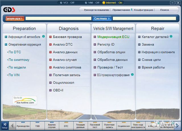The image size is (182, 131).
Task: Open the Конфигурация menu item
Action: coord(143,10)
